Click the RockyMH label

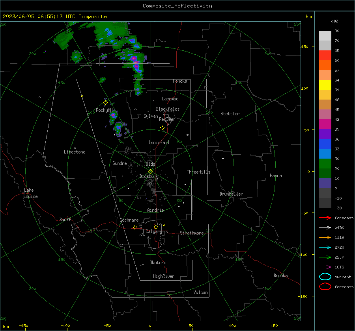pos(104,110)
